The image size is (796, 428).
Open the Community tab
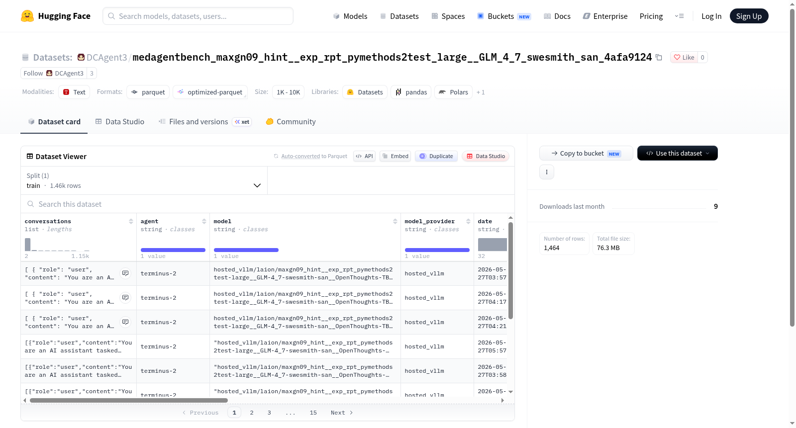click(x=291, y=121)
